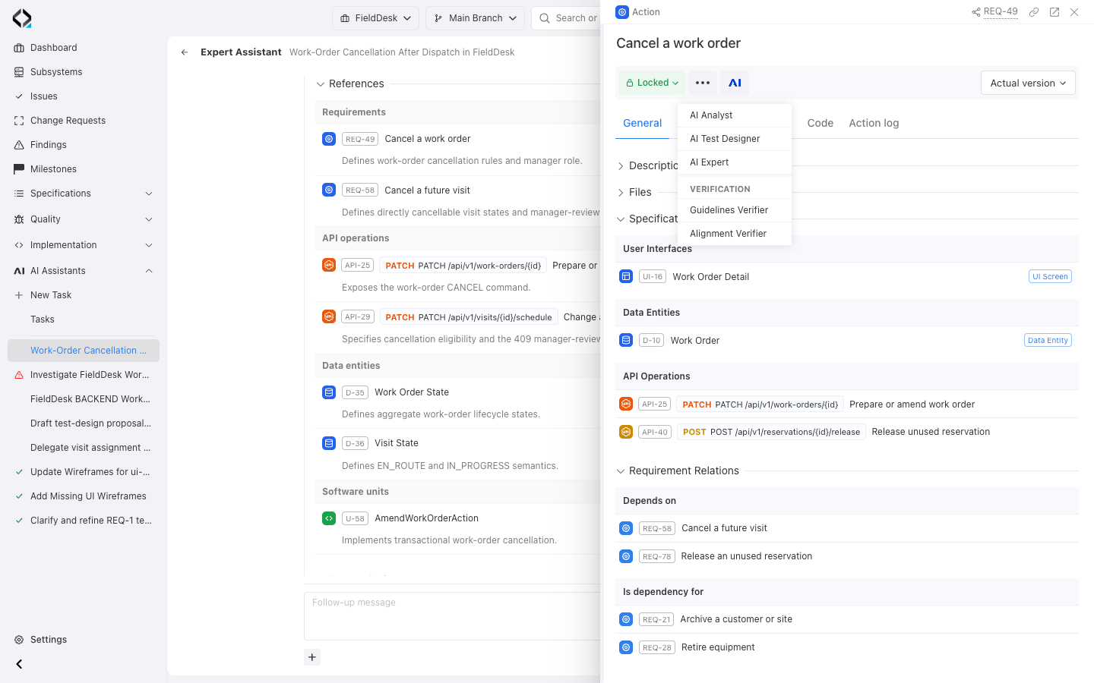Click the AI assistant icon button
Screen dimensions: 1094x683
(735, 83)
